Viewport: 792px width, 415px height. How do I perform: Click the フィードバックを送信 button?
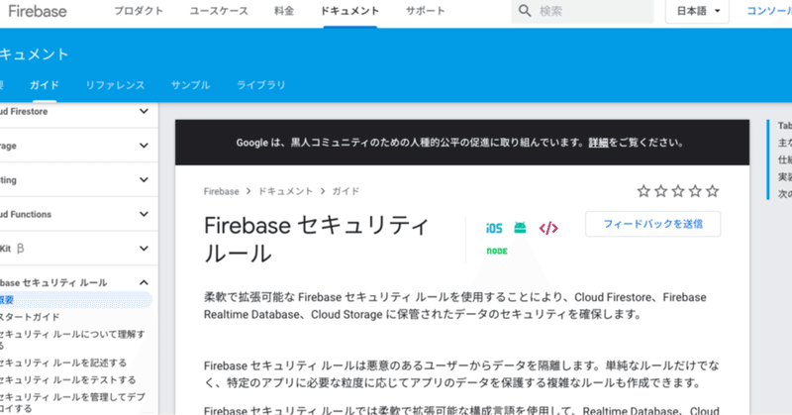click(x=653, y=224)
